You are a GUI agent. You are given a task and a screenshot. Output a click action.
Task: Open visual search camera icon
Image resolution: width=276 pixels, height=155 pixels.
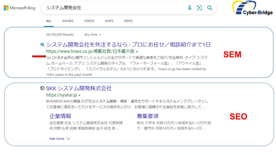(x=200, y=8)
